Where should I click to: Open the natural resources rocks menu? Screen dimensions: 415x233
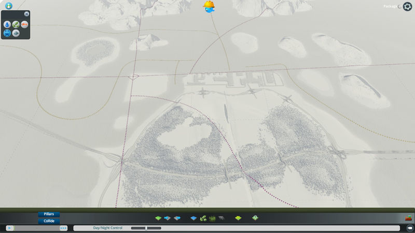pos(203,219)
